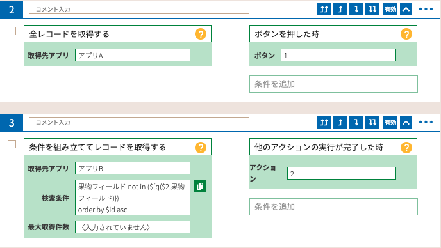The height and width of the screenshot is (248, 441).
Task: Open help for 他のアクションの実行が完了した時
Action: click(406, 147)
